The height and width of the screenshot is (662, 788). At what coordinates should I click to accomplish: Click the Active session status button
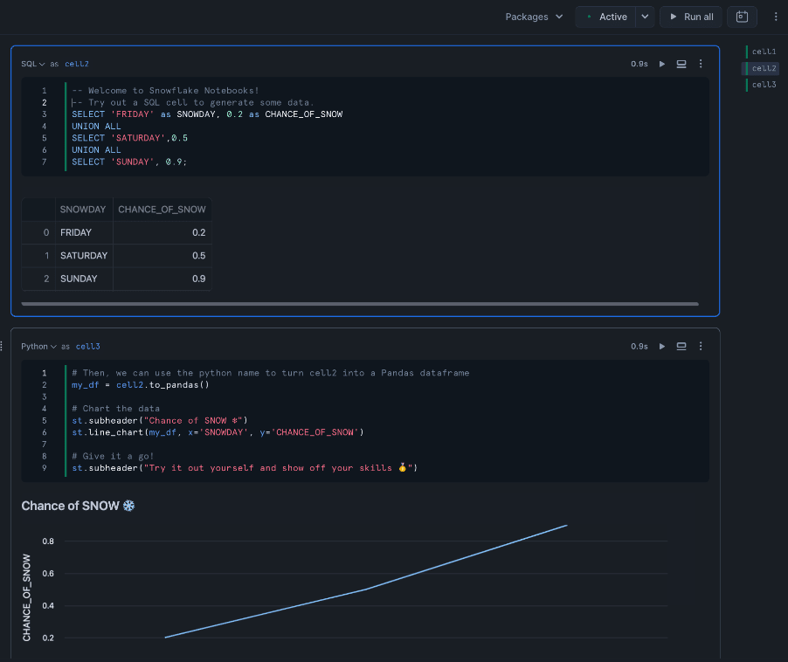coord(605,17)
